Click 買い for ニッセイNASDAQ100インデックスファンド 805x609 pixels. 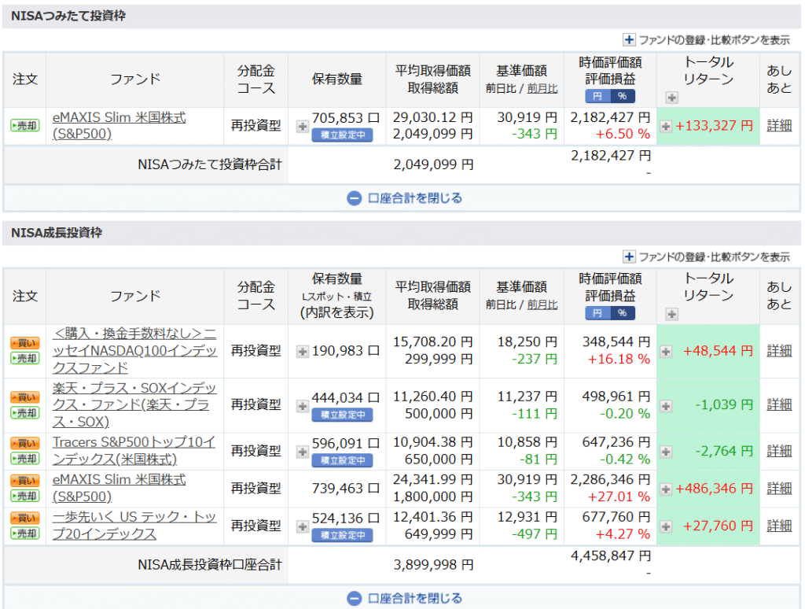pyautogui.click(x=25, y=343)
